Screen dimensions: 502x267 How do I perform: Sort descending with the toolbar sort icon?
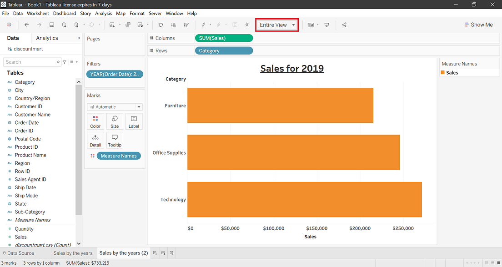coord(186,25)
